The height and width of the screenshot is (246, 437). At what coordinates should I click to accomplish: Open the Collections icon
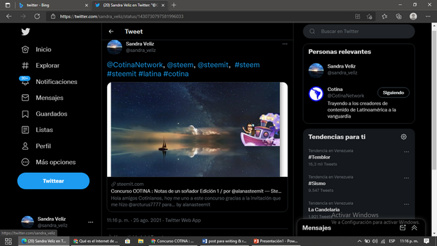point(399,16)
